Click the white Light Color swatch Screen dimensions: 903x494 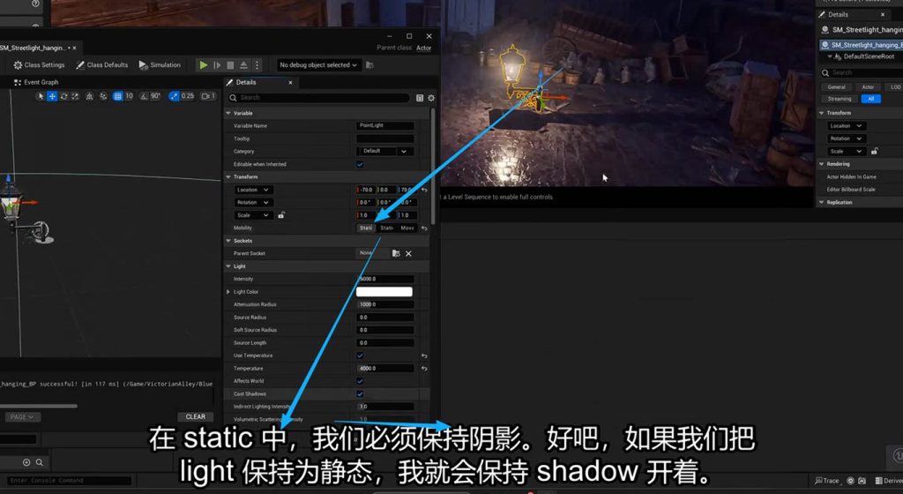point(384,292)
